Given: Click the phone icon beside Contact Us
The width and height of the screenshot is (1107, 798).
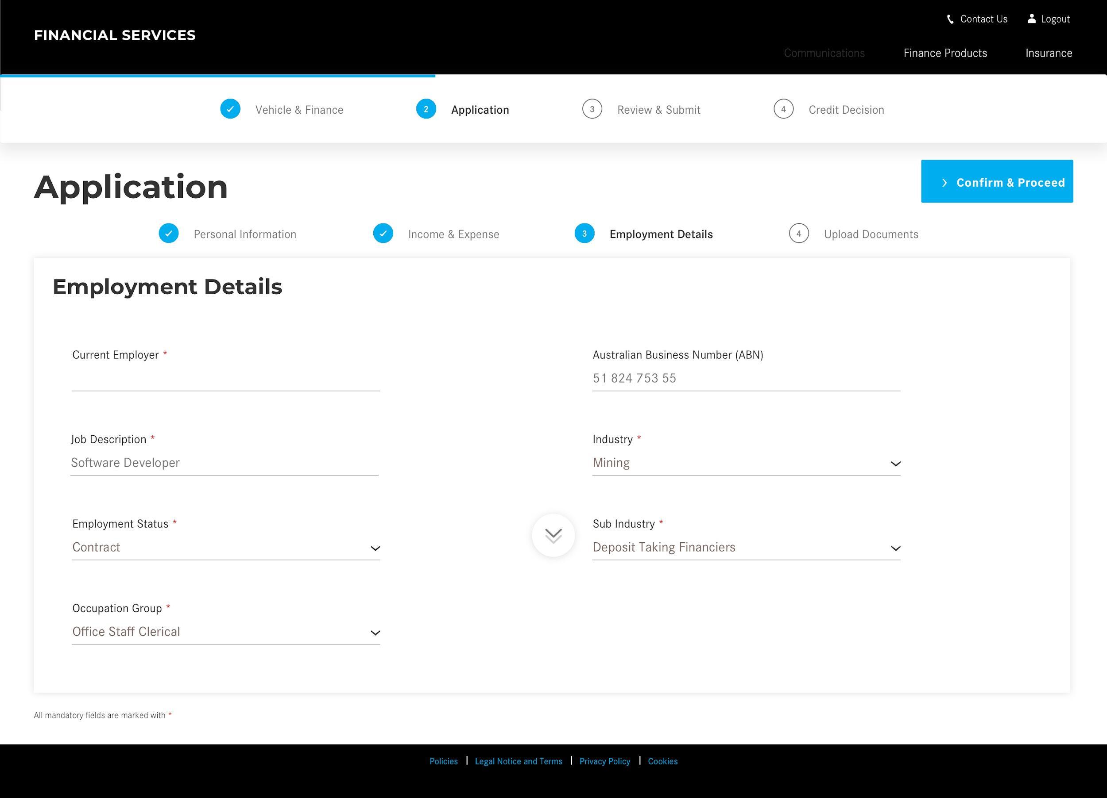Looking at the screenshot, I should pos(950,19).
